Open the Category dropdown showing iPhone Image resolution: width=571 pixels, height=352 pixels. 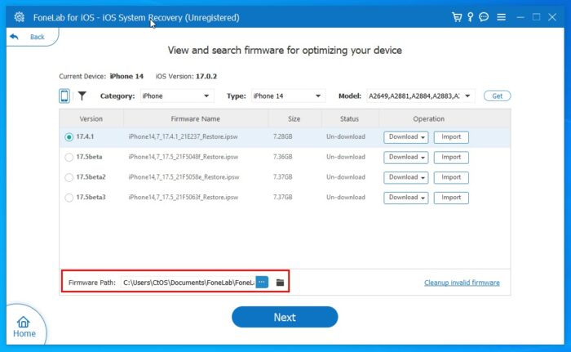(x=177, y=96)
